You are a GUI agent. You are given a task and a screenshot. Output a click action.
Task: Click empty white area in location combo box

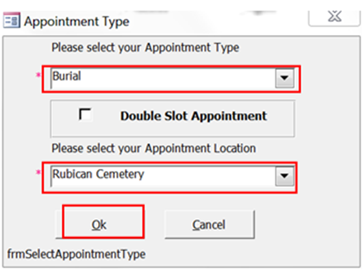pyautogui.click(x=208, y=176)
